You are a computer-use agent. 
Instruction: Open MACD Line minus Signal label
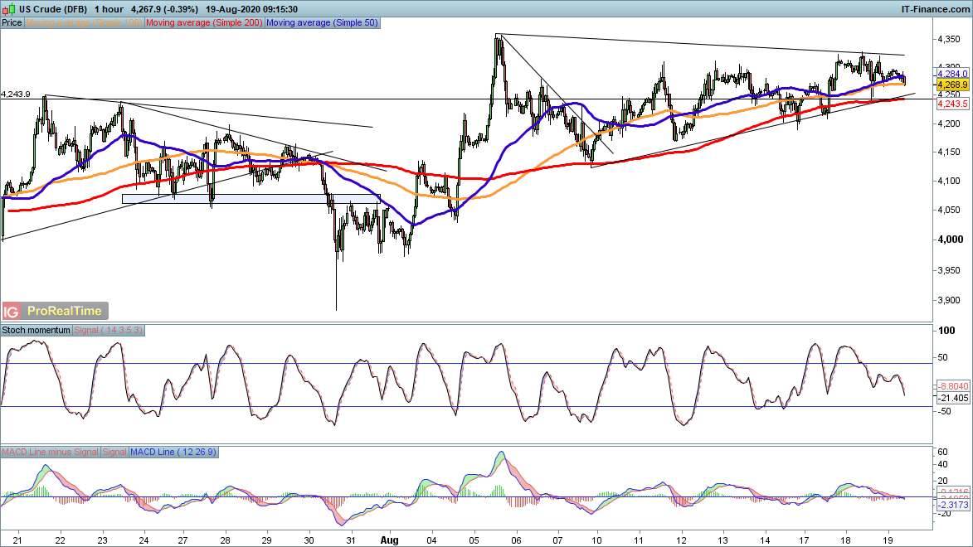pos(50,452)
